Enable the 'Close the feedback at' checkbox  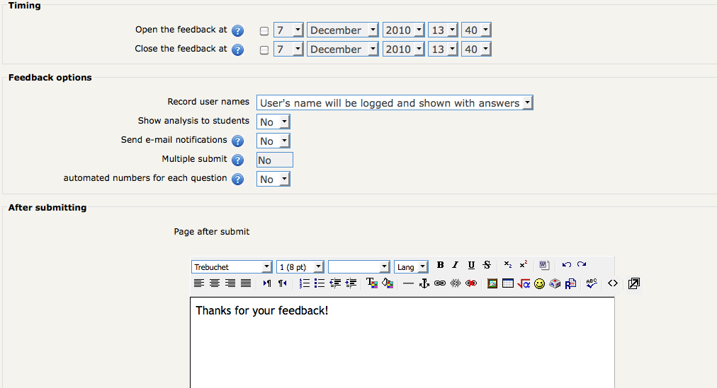(x=264, y=50)
